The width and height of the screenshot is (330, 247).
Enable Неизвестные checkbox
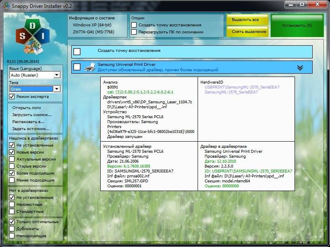pyautogui.click(x=12, y=204)
